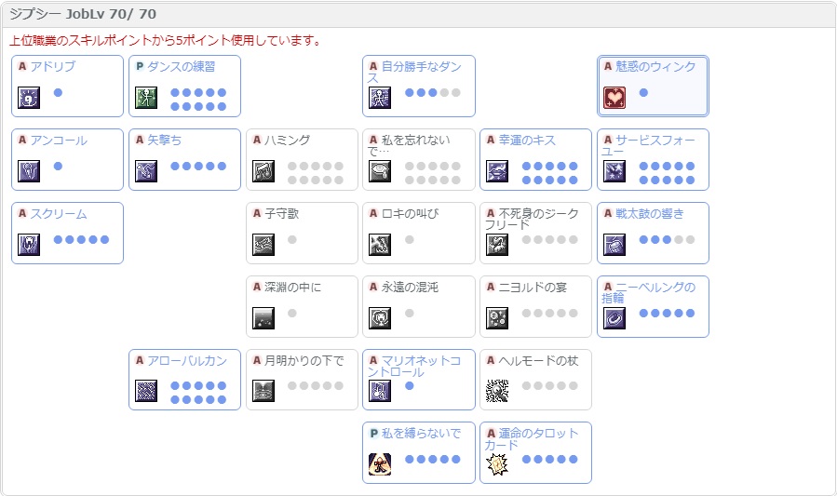Screen dimensions: 837x496
Task: Click the 幸運のキス skill icon
Action: [x=497, y=172]
